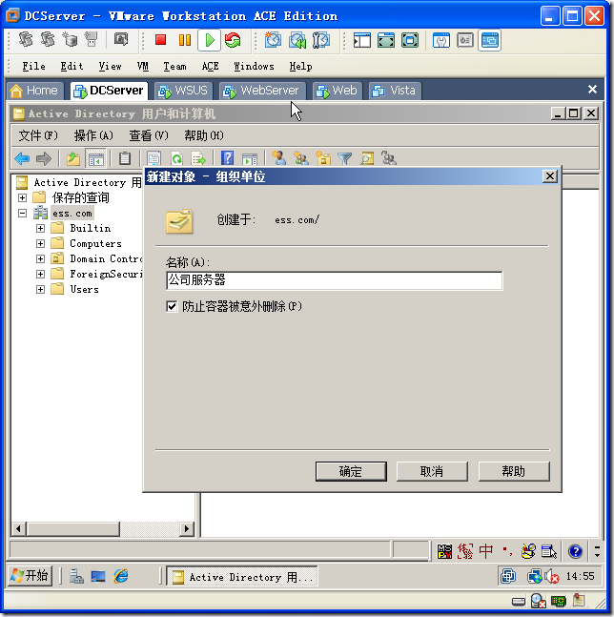Open the 查看(V) menu
The width and height of the screenshot is (614, 617).
[149, 135]
